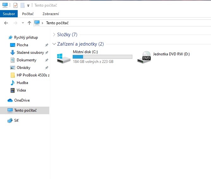Viewport: 211px width, 179px height.
Task: Open Stažené soubory in the sidebar
Action: tap(30, 53)
